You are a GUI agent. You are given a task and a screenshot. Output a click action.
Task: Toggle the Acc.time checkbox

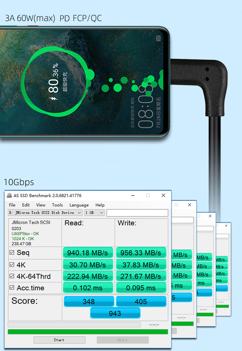pyautogui.click(x=12, y=288)
